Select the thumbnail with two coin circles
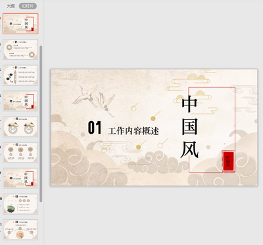Screen dimensions: 263x245 (20, 49)
